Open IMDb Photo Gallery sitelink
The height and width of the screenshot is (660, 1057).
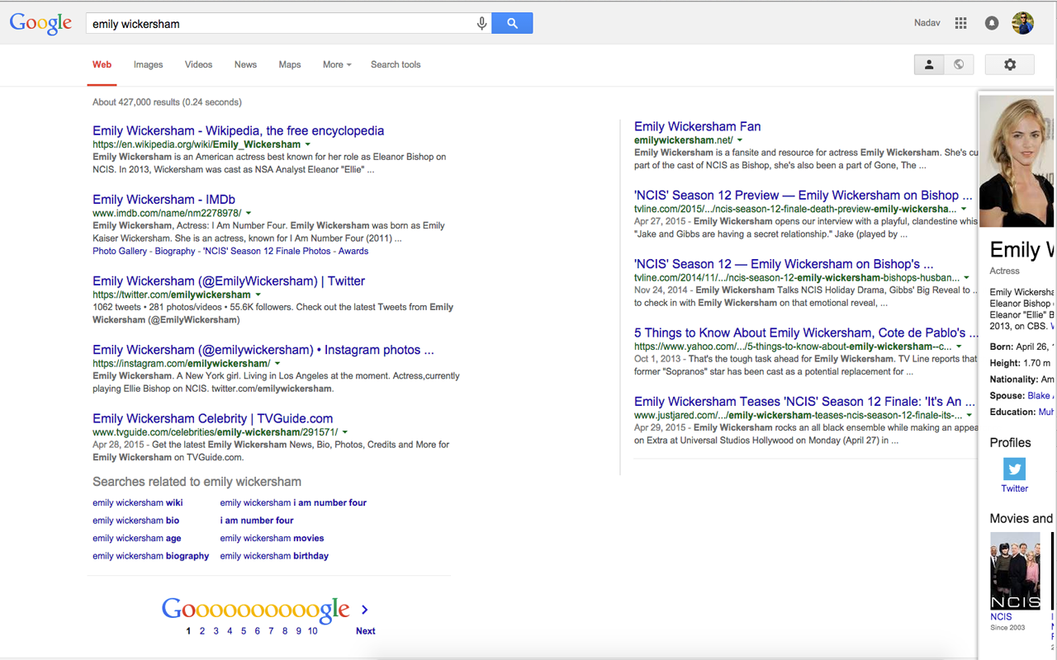120,251
